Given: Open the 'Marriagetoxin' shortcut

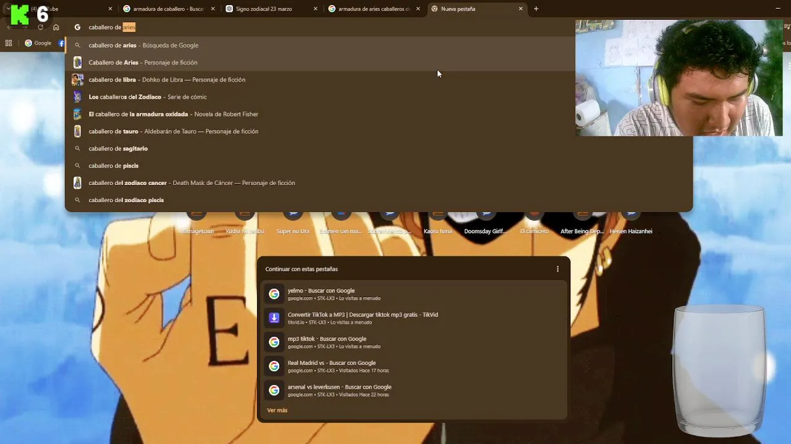Looking at the screenshot, I should pyautogui.click(x=197, y=223).
